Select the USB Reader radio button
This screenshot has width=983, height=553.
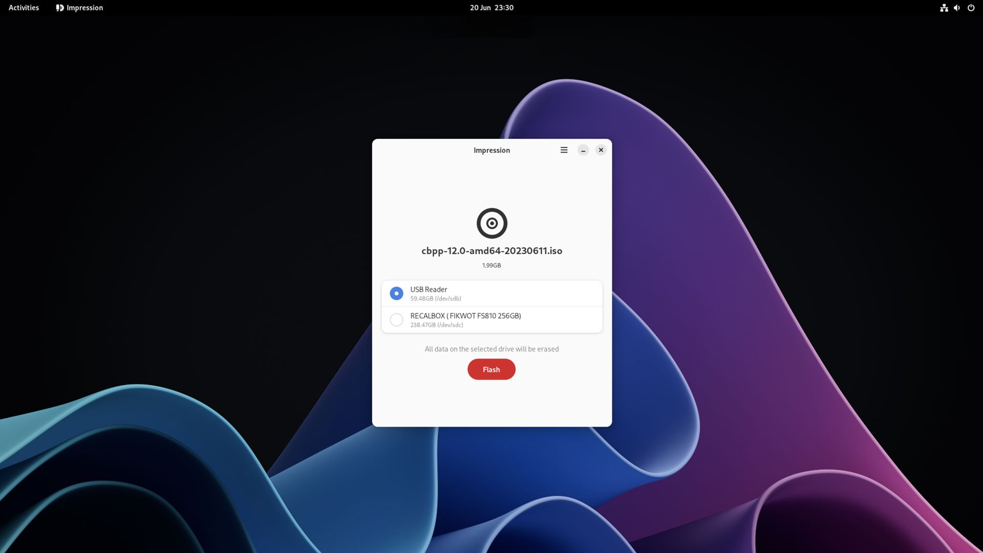tap(396, 293)
